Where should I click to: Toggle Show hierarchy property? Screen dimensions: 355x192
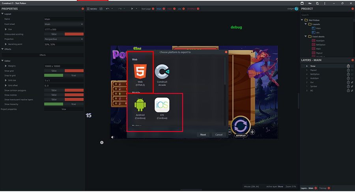pyautogui.click(x=64, y=104)
